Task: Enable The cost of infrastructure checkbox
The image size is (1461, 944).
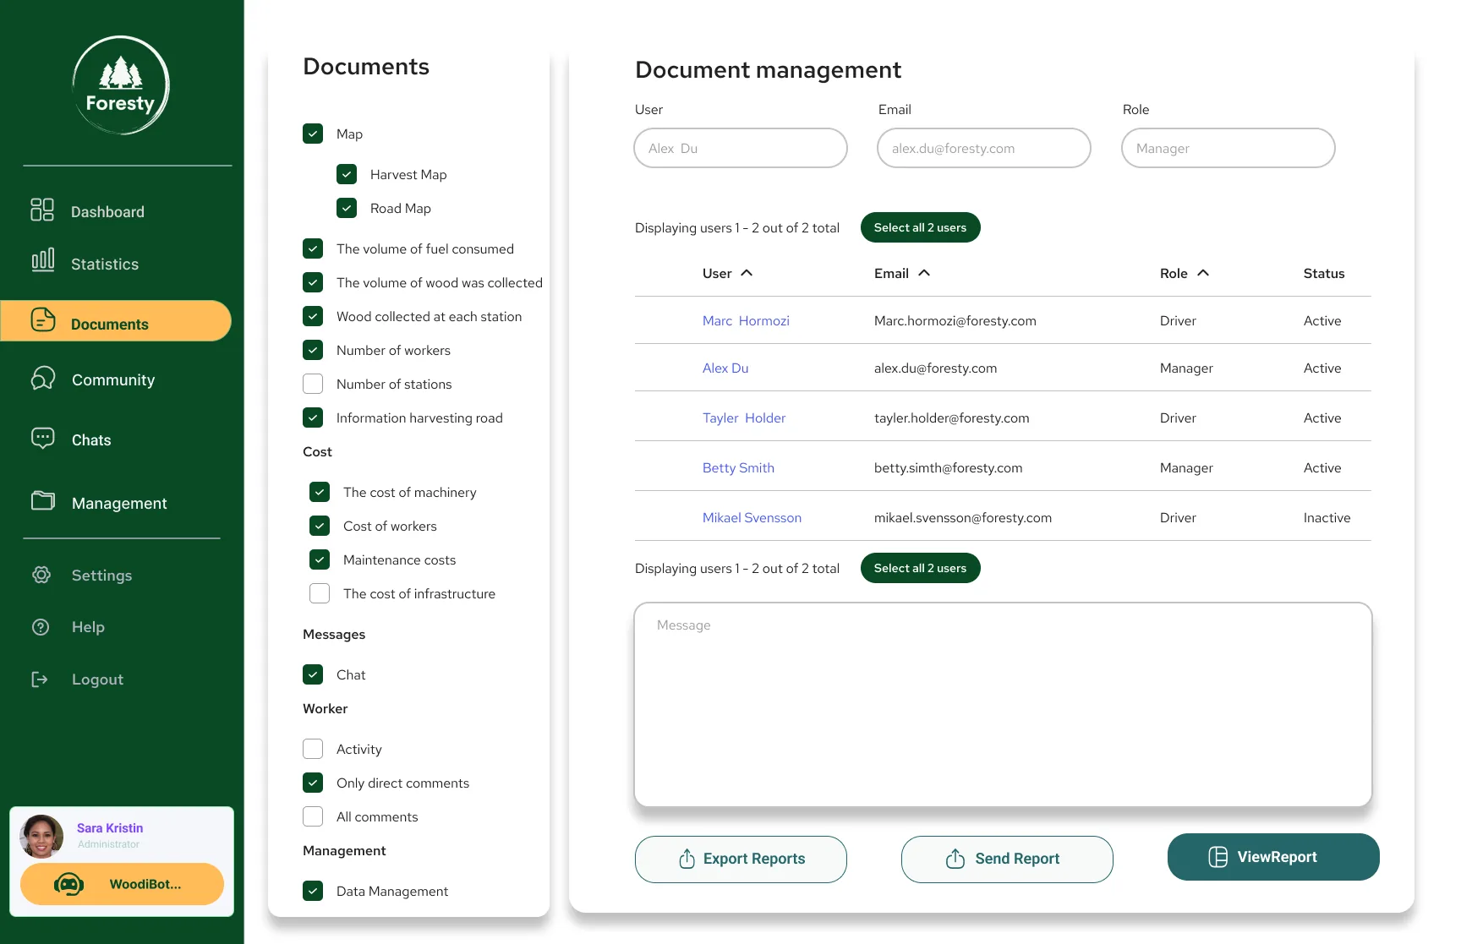Action: [320, 593]
